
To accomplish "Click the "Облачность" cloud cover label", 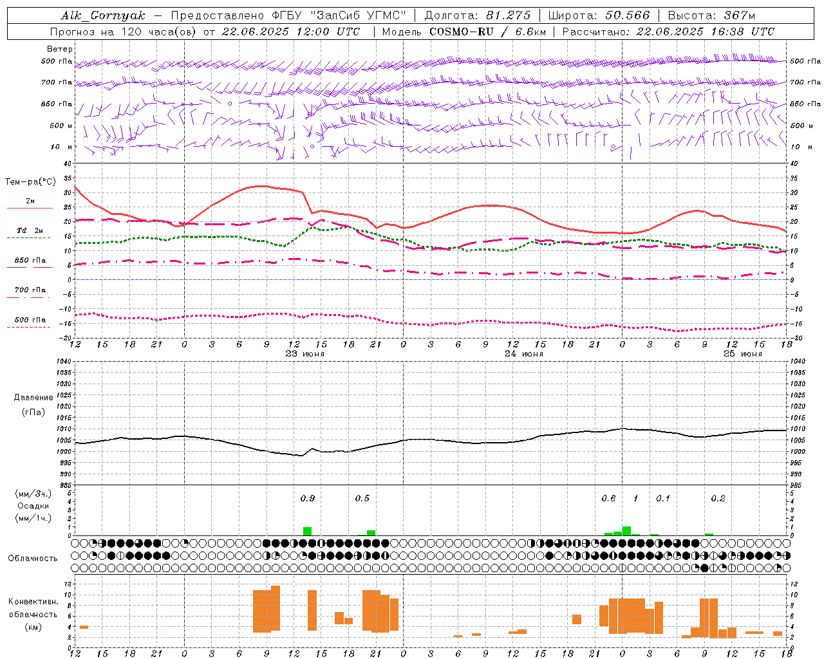I will click(x=33, y=558).
